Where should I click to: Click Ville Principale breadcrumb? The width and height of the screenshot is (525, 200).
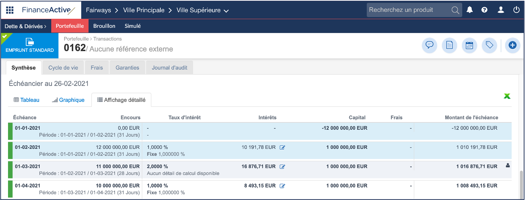point(144,10)
